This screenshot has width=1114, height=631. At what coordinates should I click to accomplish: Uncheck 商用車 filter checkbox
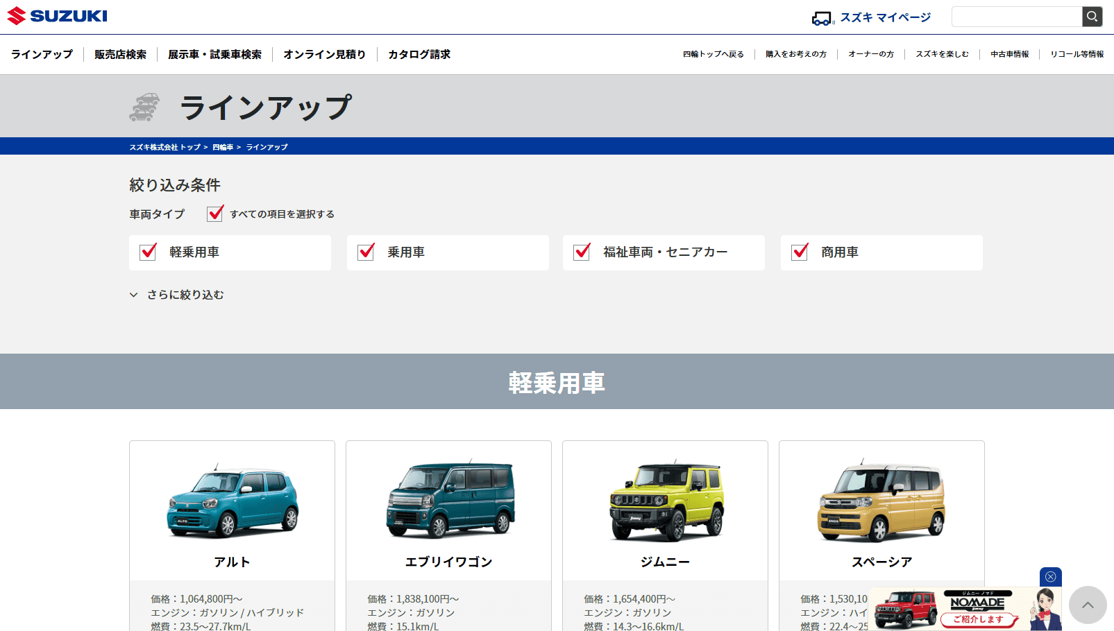800,252
